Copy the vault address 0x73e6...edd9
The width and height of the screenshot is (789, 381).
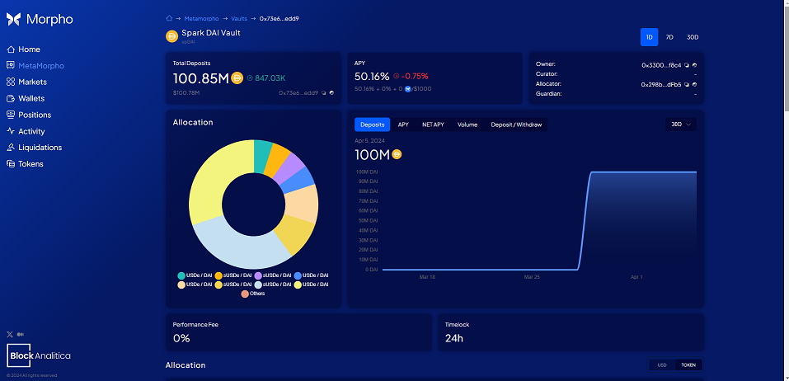[324, 92]
